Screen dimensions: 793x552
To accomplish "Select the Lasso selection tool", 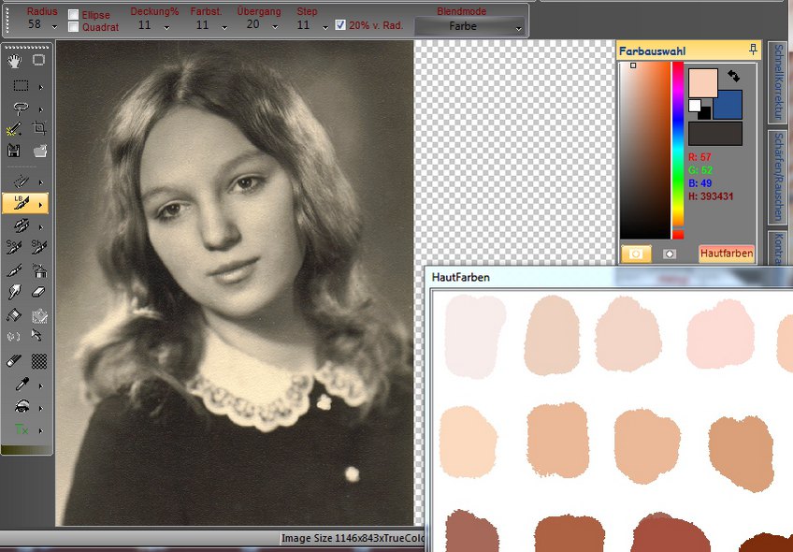I will click(x=20, y=109).
